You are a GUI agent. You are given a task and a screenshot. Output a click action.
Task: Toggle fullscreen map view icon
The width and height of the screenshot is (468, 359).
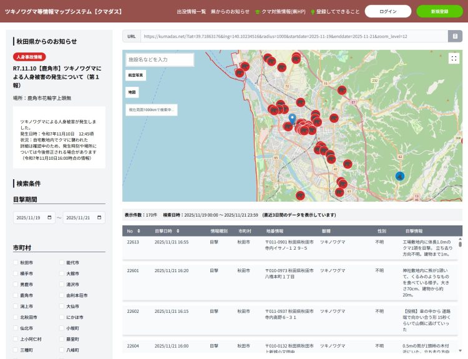454,58
